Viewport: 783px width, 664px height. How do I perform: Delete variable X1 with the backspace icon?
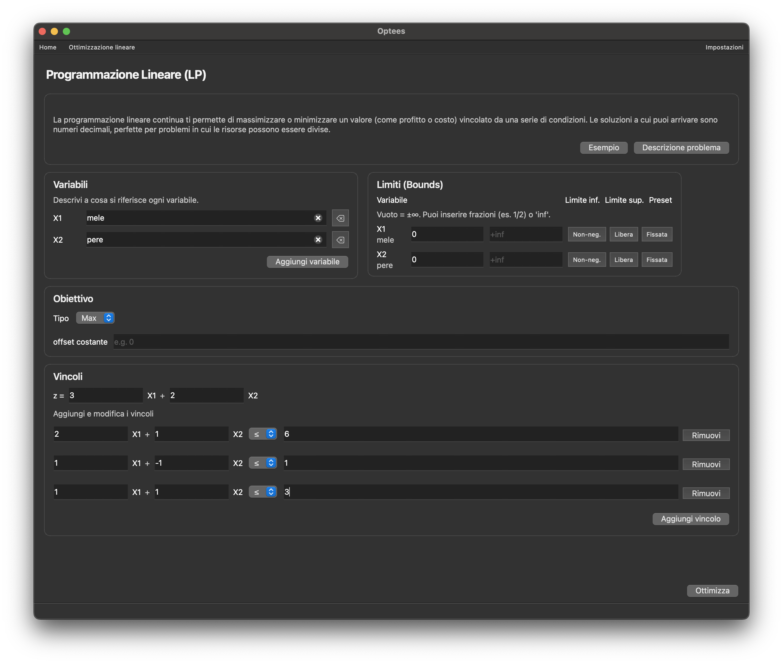tap(340, 218)
